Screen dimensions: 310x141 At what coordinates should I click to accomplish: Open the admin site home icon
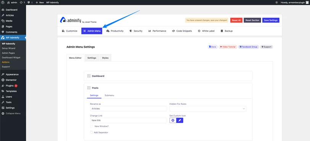click(x=8, y=2)
